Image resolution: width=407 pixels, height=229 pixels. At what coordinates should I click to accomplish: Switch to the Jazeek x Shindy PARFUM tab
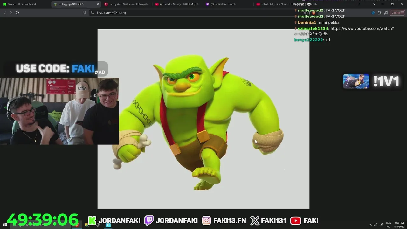178,4
